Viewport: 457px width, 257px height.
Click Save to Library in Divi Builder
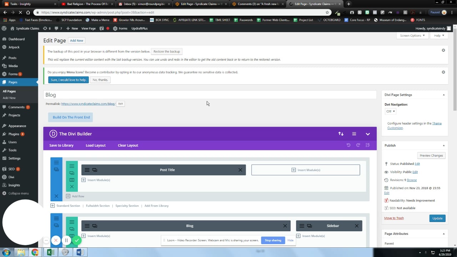point(61,145)
